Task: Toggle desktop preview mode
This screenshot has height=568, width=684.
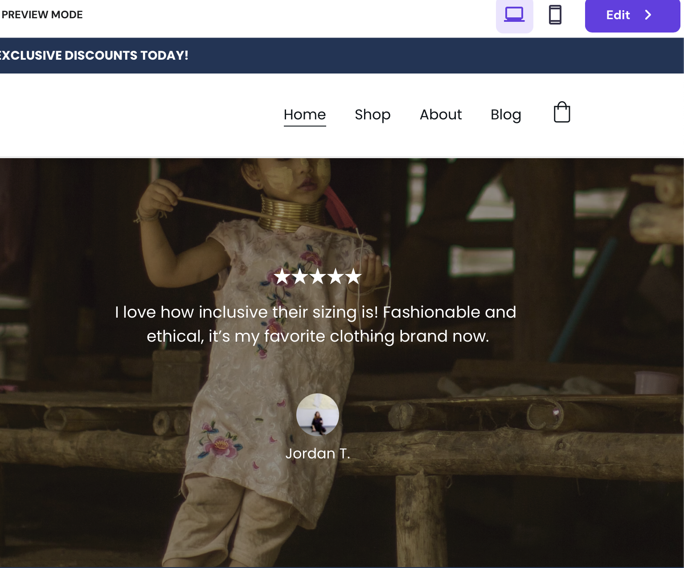Action: tap(514, 15)
